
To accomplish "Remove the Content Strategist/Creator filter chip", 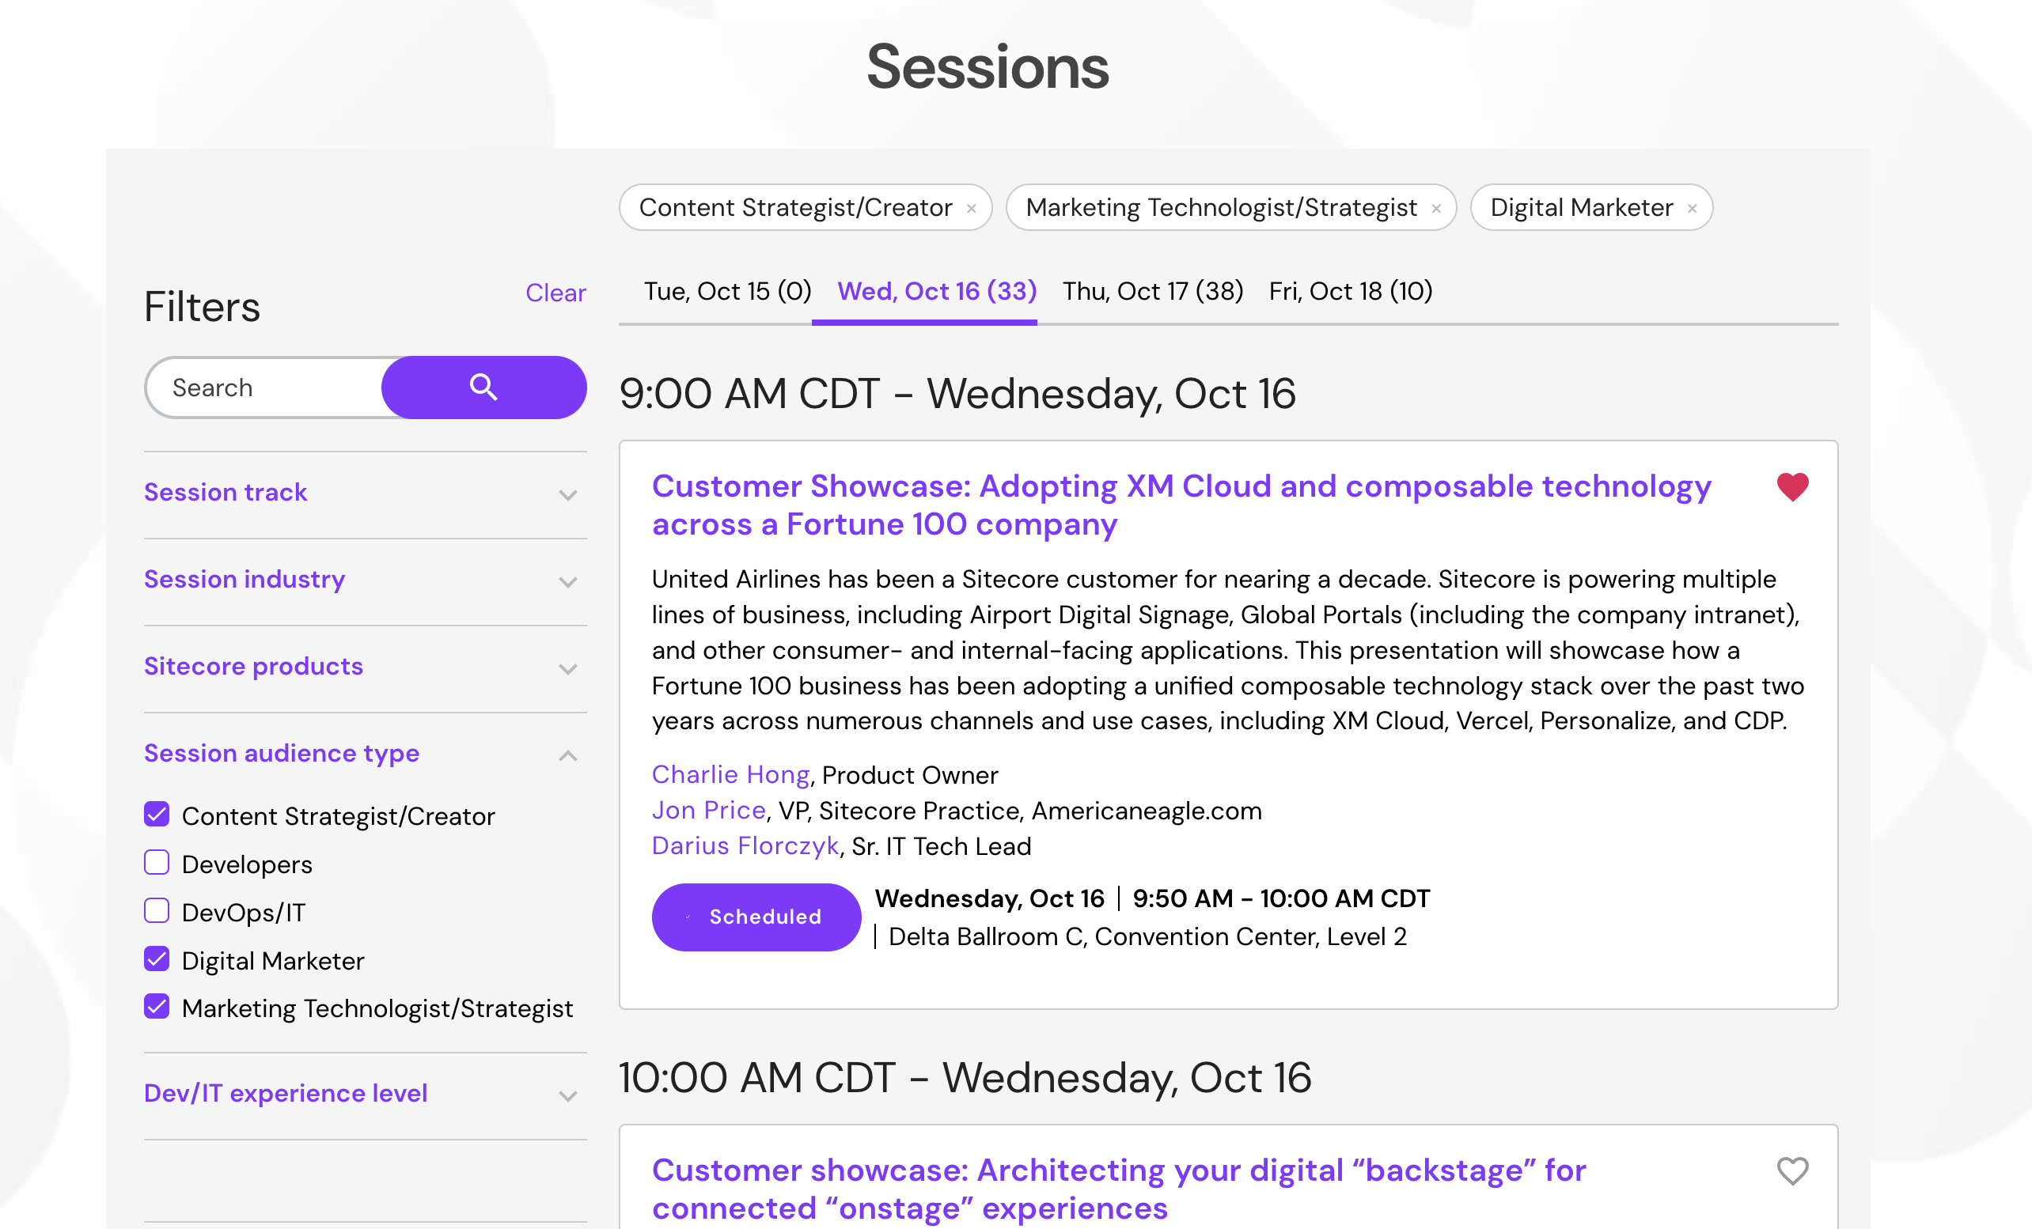I will 972,209.
